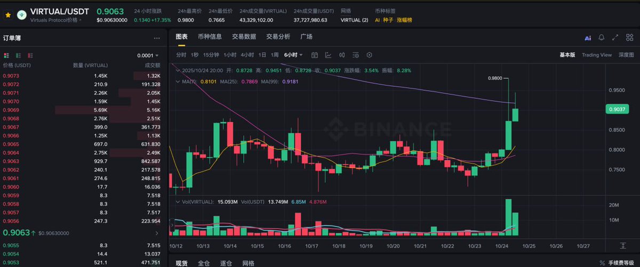Screen dimensions: 640x267
Task: Collapse the Vol indicator row chevron
Action: tap(178, 202)
